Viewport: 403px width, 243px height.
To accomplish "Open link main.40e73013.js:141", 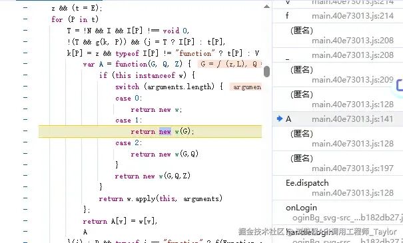I will 352,119.
